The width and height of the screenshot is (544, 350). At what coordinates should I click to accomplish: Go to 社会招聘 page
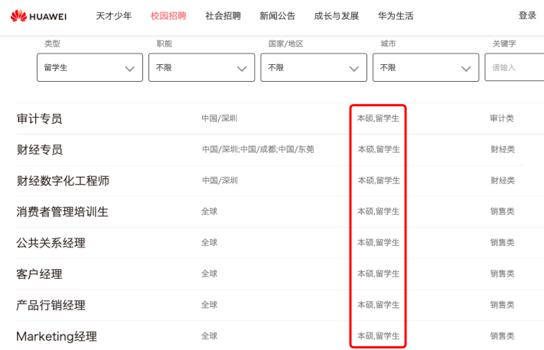[x=223, y=16]
